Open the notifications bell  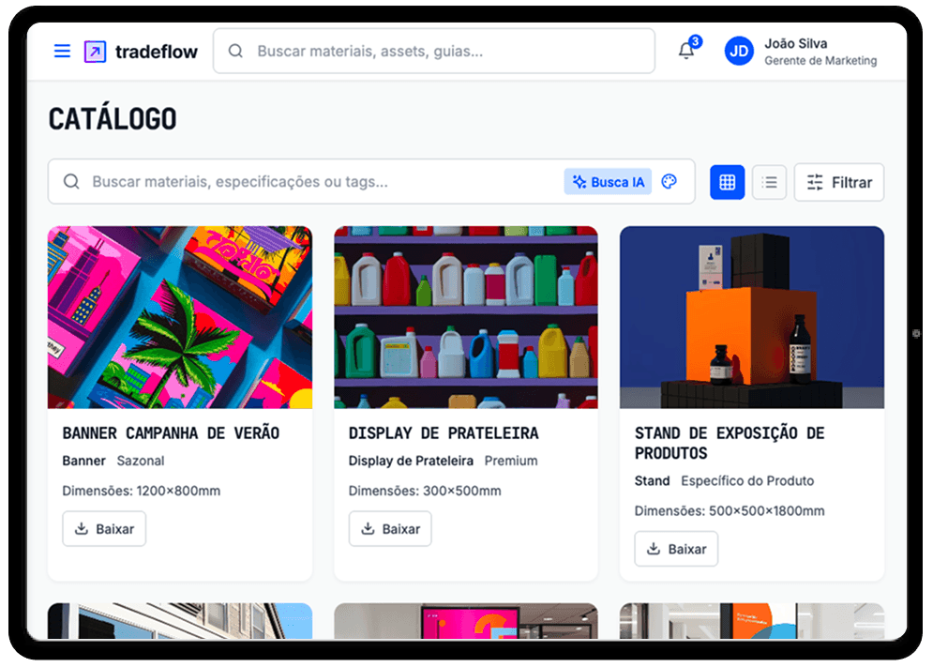point(686,51)
